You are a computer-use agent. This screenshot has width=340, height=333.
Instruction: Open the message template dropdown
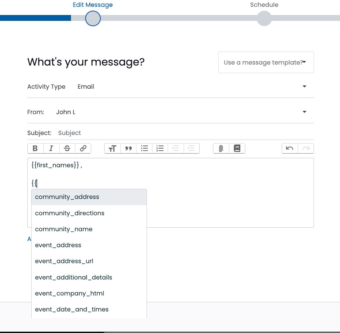click(x=266, y=62)
